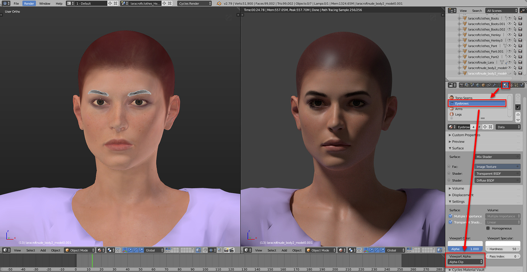Click the snap magnet icon in left viewport
Viewport: 527px width, 272px height.
(x=205, y=250)
